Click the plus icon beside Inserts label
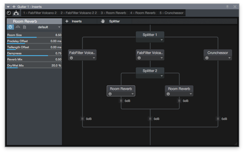 (67, 21)
